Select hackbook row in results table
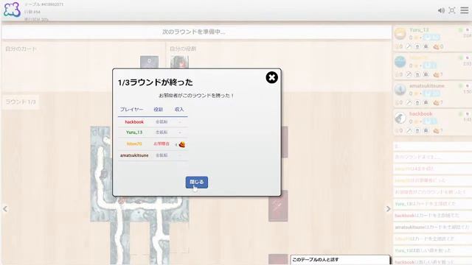This screenshot has height=265, width=472. [153, 122]
